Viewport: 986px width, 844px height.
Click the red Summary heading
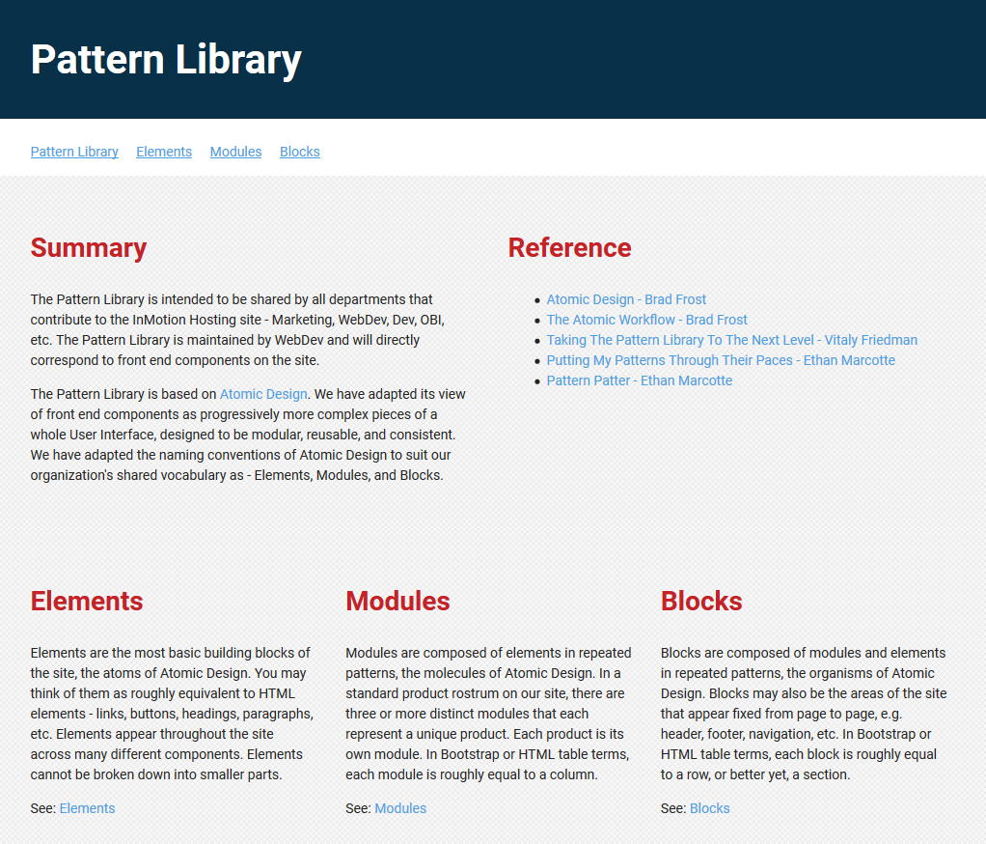(x=89, y=248)
